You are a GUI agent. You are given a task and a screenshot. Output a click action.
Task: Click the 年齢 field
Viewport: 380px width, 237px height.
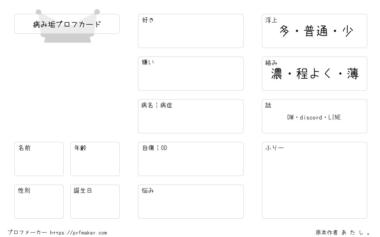(x=95, y=159)
